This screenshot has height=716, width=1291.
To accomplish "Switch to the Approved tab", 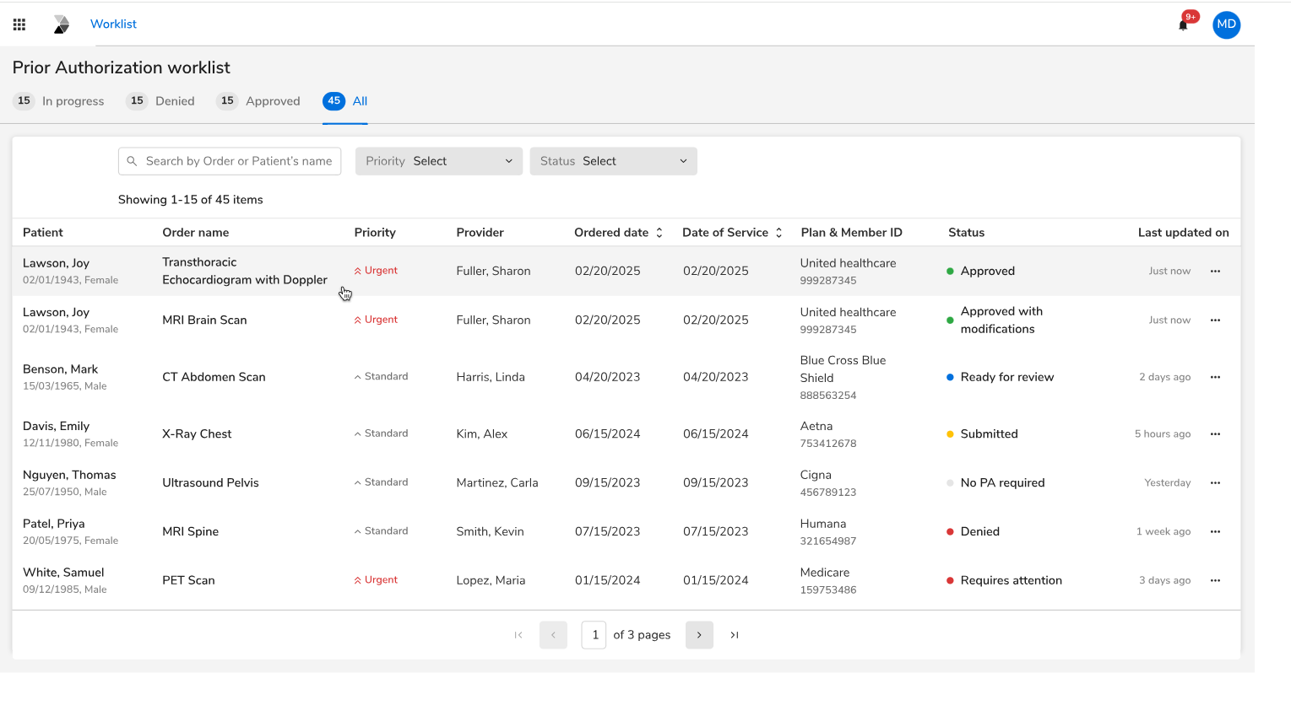I will (258, 101).
